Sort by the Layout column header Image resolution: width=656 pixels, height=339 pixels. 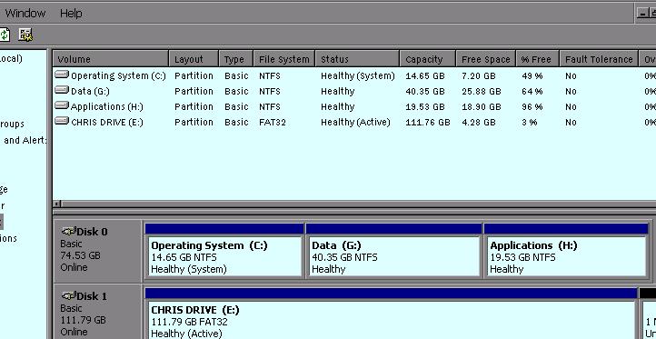[x=194, y=59]
